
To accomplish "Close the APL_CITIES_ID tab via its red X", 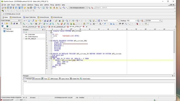I will point(84,27).
